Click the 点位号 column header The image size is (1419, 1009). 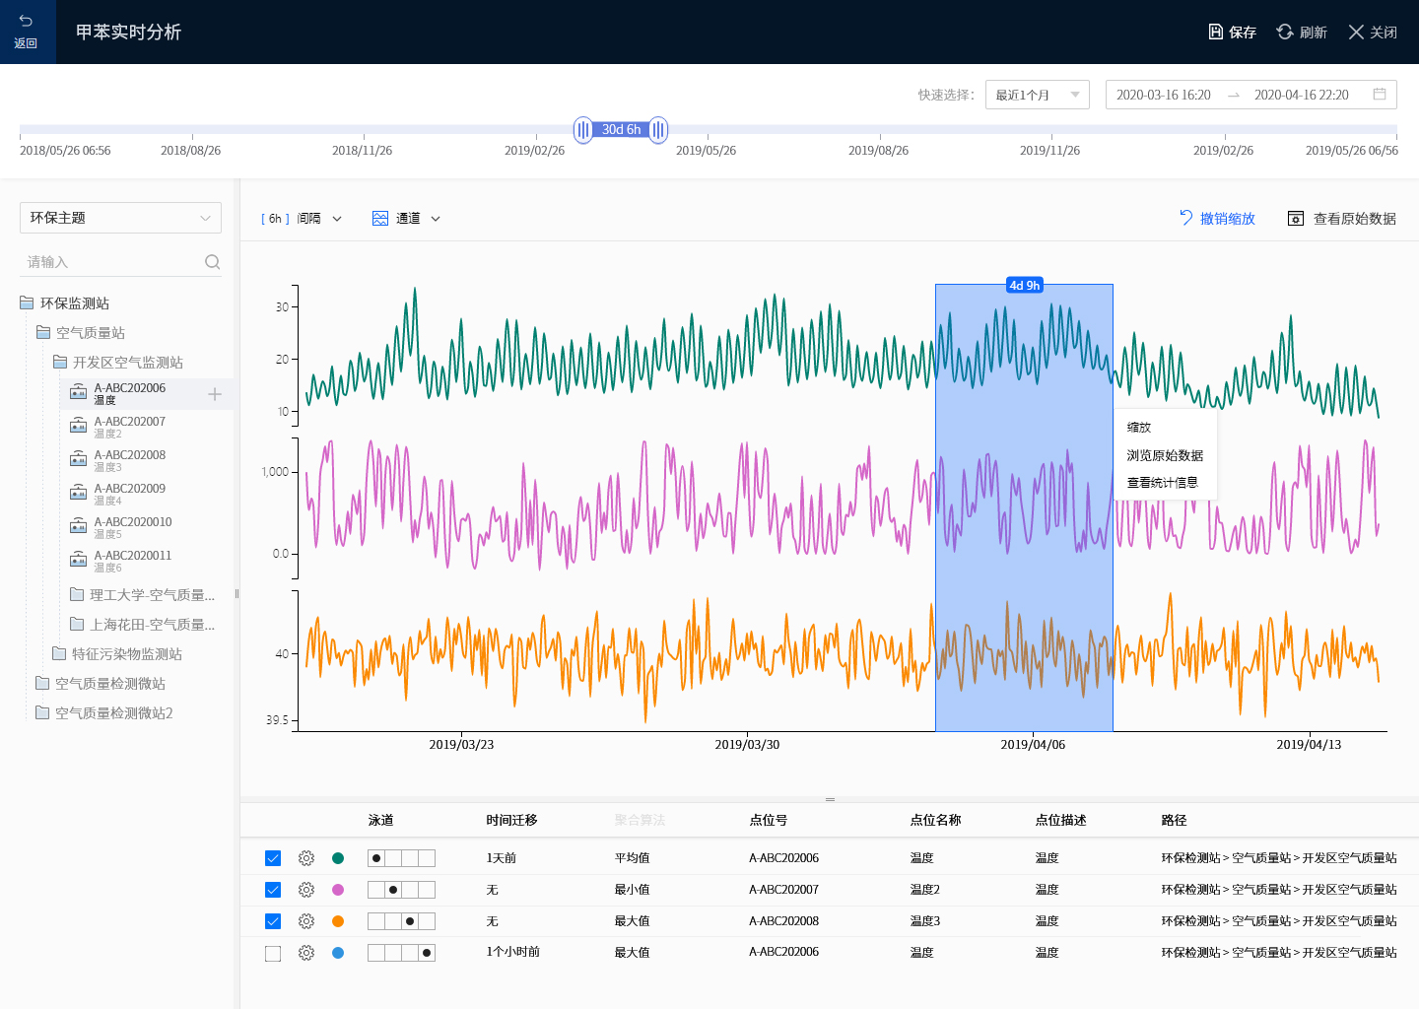point(769,820)
